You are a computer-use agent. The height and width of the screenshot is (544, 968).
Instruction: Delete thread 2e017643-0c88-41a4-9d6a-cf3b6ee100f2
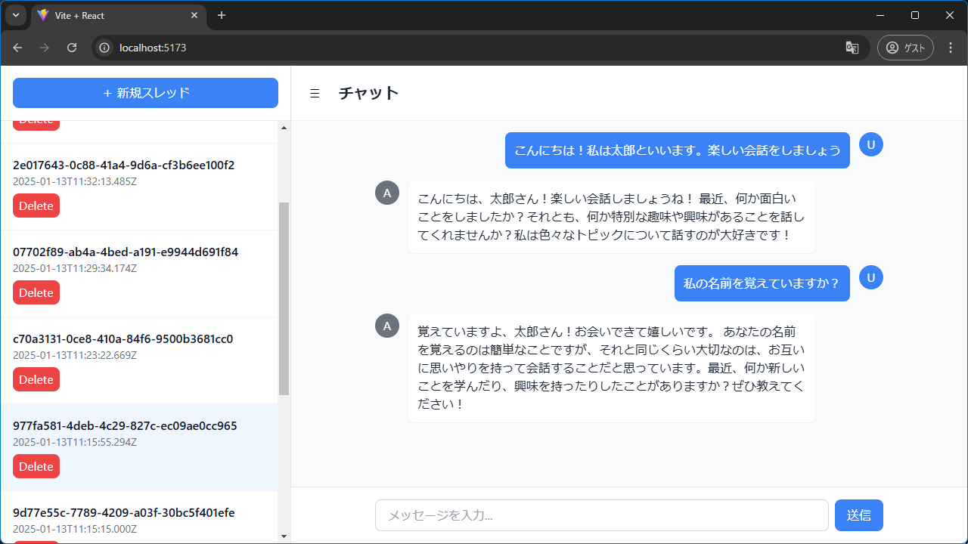[x=36, y=206]
